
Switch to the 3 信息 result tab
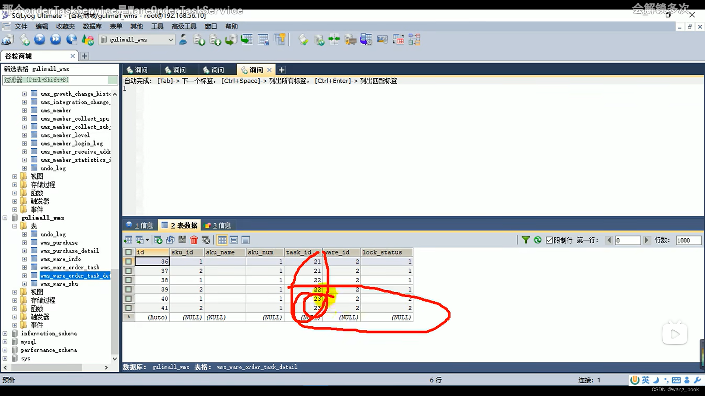tap(218, 225)
